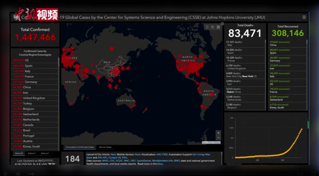Click the bookmarks icon on the map
Viewport: 319px width, 176px height.
tap(207, 27)
